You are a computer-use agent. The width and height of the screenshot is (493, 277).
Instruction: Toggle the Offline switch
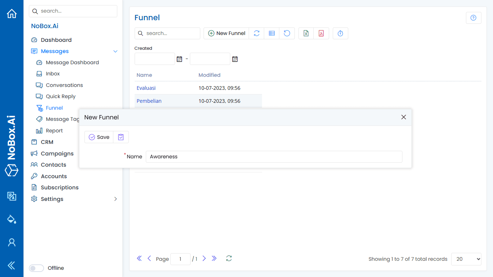click(36, 268)
